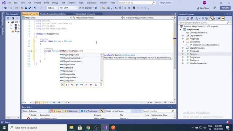Click previous issue arrow below the editor
Image resolution: width=233 pixels, height=131 pixels.
(x=54, y=103)
